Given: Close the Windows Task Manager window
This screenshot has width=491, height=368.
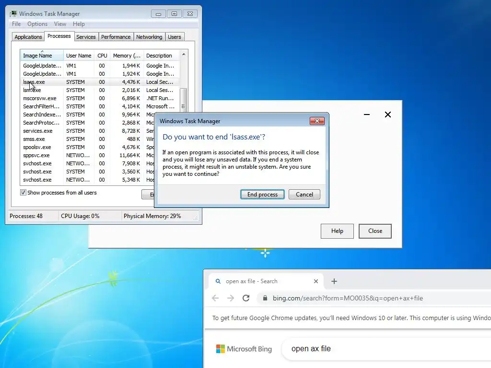Looking at the screenshot, I should click(x=190, y=14).
